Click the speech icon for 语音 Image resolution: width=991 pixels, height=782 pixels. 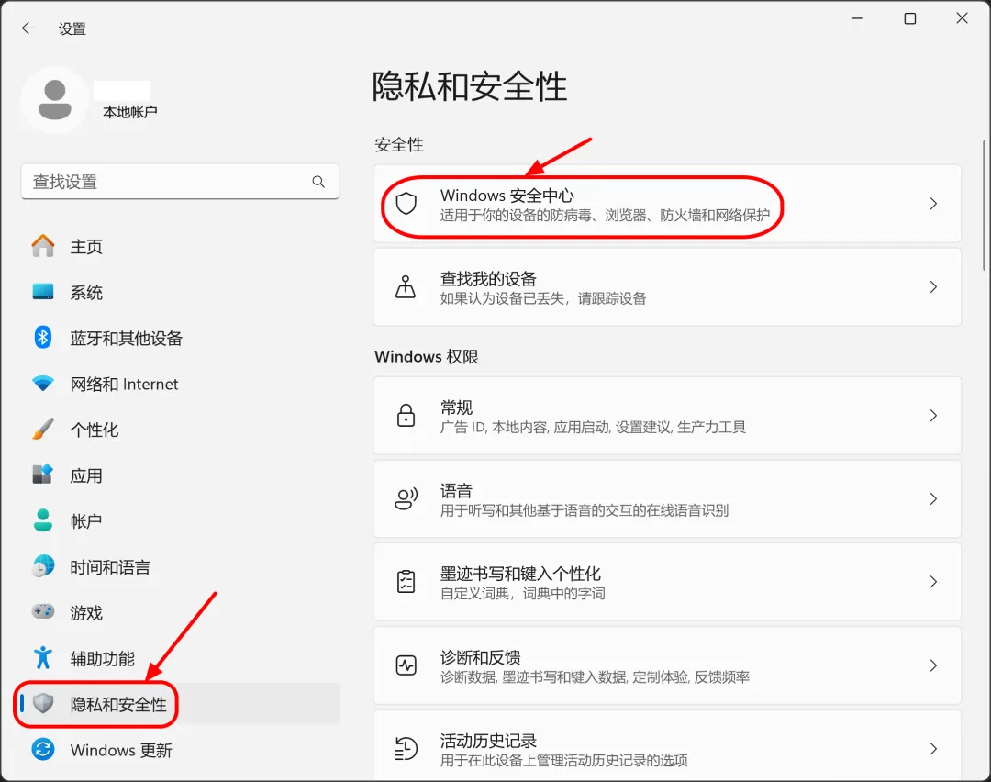coord(406,498)
